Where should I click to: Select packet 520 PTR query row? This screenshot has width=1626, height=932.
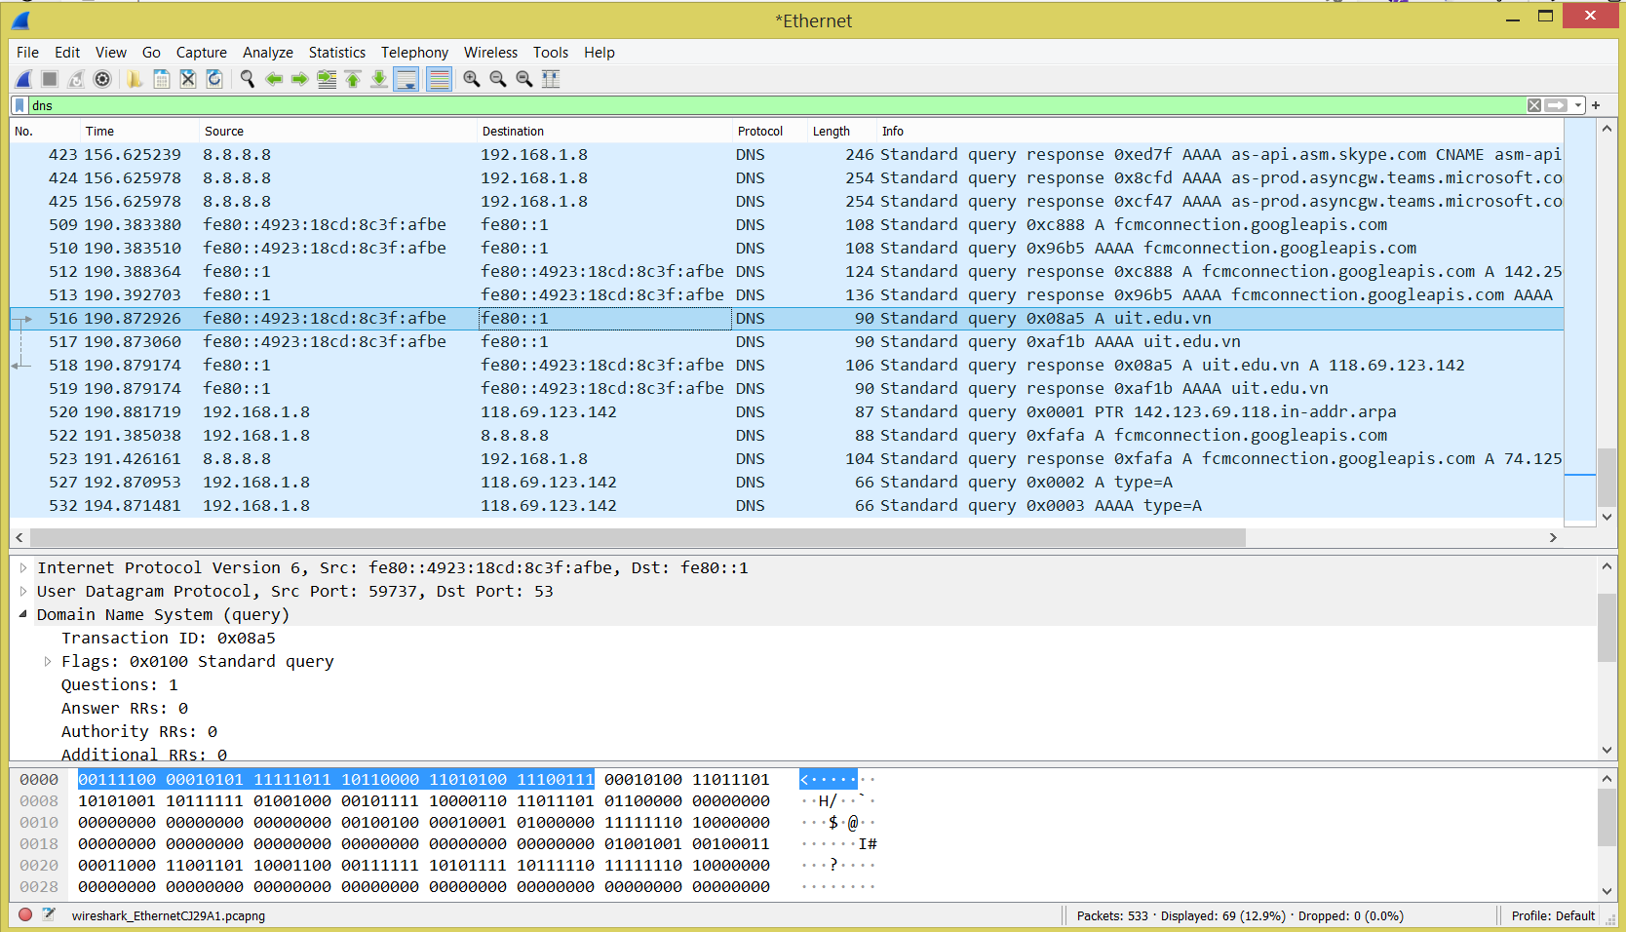pos(682,411)
